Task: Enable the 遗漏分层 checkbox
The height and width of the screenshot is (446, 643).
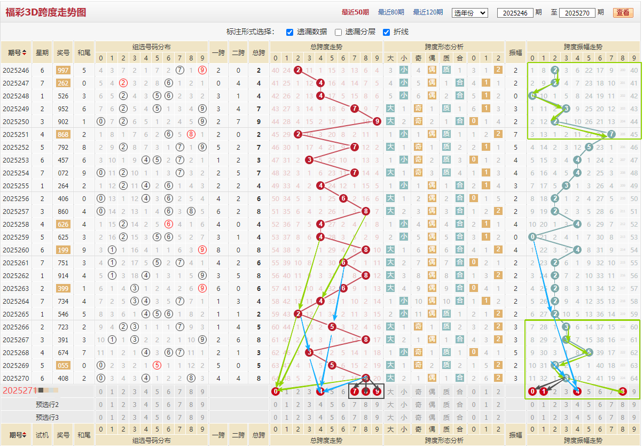Action: tap(338, 32)
